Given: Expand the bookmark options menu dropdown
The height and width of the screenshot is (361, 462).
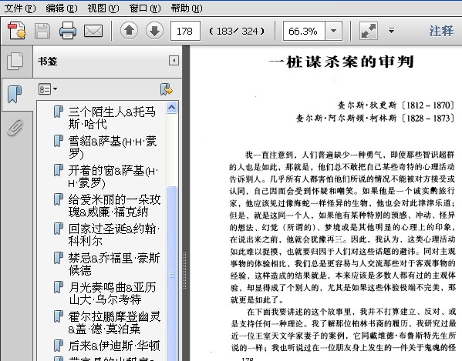Looking at the screenshot, I should pos(48,89).
